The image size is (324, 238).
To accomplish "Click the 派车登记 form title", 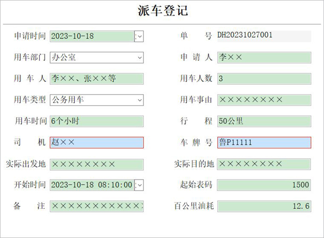I will pyautogui.click(x=162, y=10).
